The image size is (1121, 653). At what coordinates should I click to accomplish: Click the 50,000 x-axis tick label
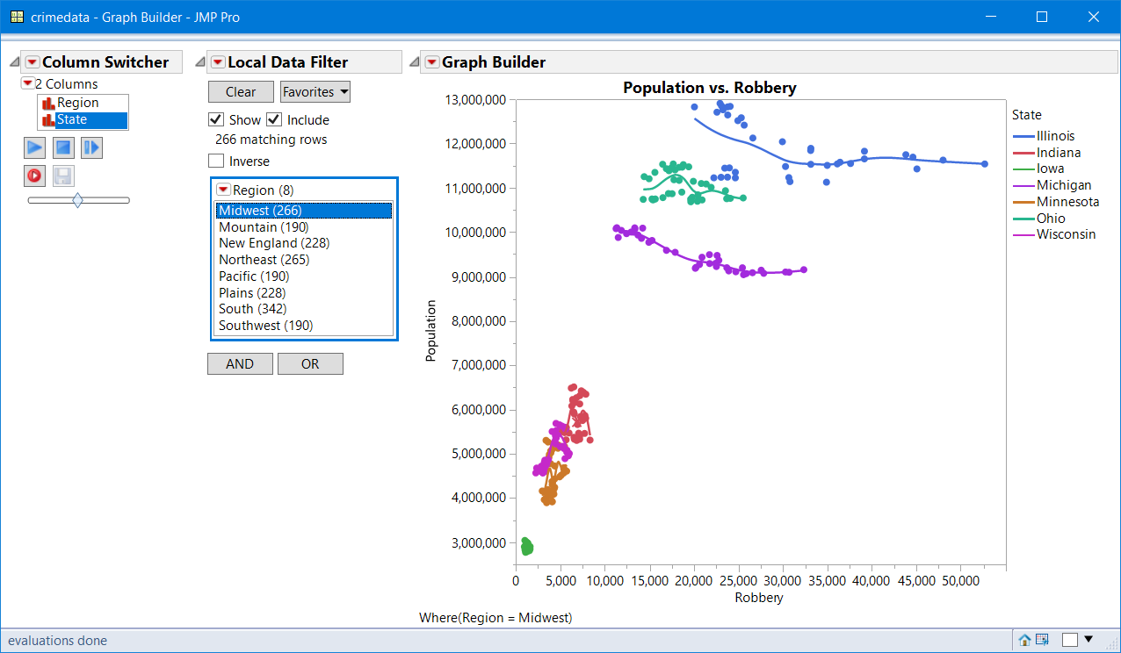[961, 580]
